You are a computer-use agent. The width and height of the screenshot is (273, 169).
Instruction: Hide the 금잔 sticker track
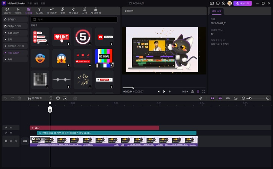pos(11,128)
